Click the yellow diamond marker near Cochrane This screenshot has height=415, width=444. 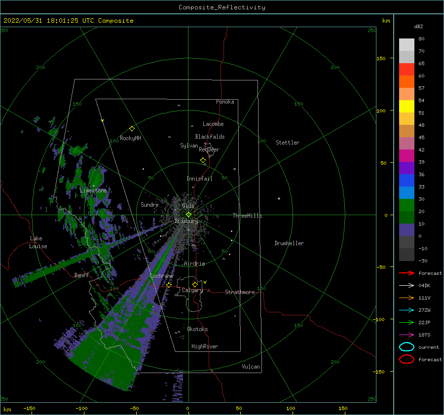[169, 285]
